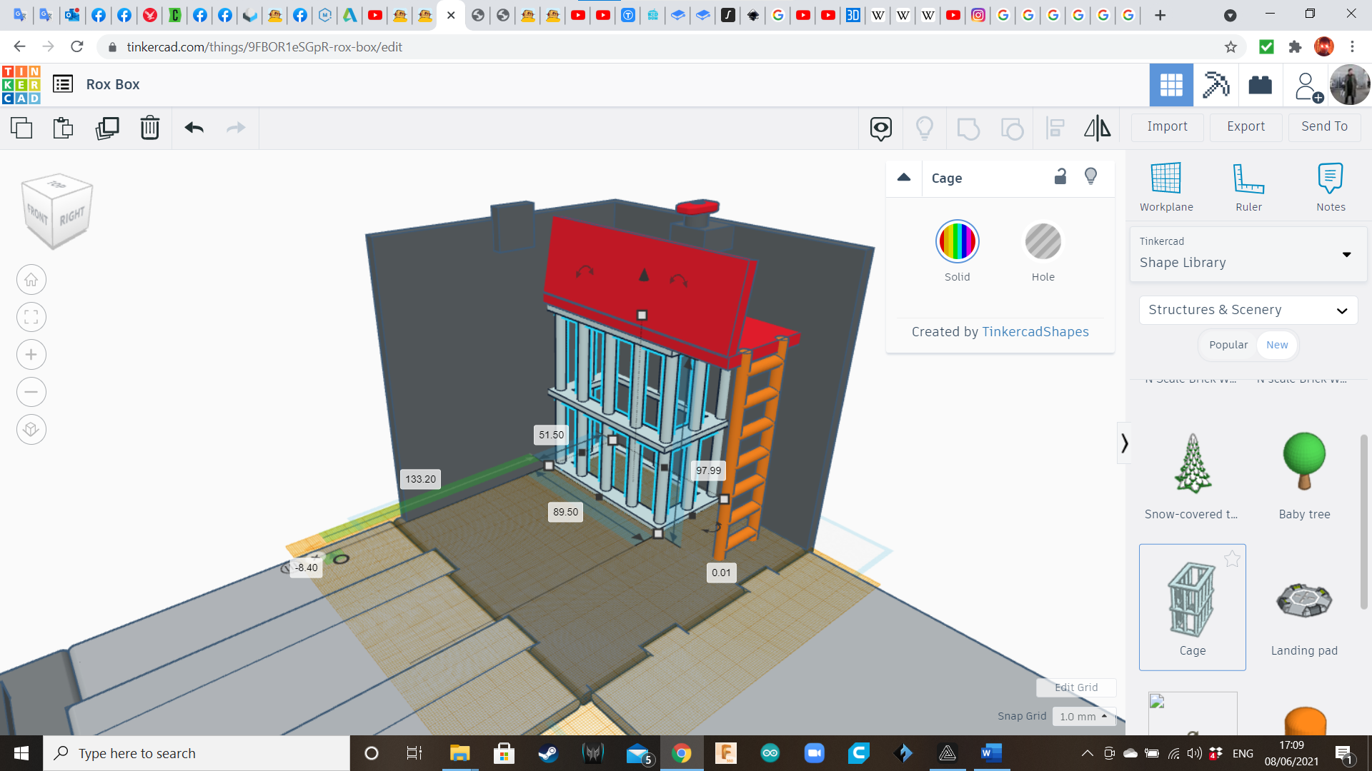Switch to the New shapes tab
This screenshot has width=1372, height=771.
1277,345
